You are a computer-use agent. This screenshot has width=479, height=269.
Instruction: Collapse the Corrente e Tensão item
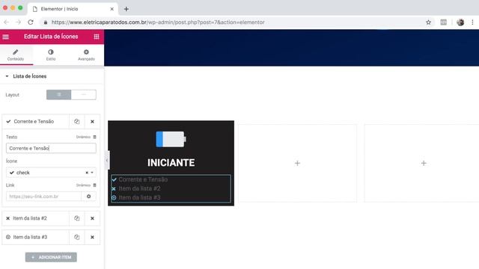[x=35, y=121]
